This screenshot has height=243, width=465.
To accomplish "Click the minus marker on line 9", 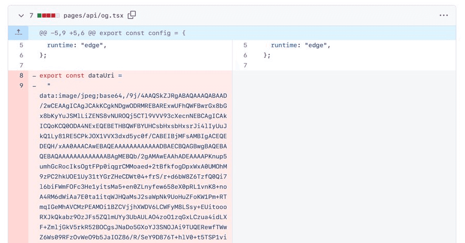I will pos(34,86).
